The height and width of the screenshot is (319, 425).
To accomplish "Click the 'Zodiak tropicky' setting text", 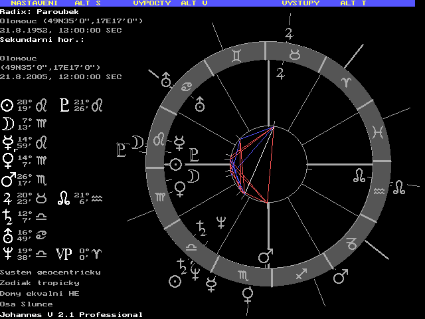I will [x=40, y=282].
